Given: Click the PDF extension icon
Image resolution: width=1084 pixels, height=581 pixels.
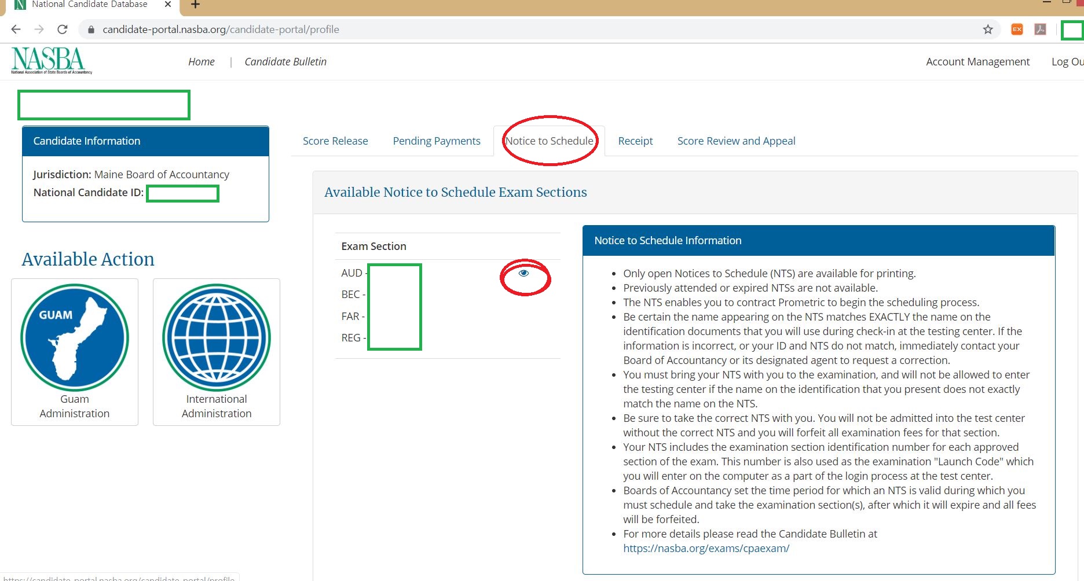Looking at the screenshot, I should [x=1040, y=30].
